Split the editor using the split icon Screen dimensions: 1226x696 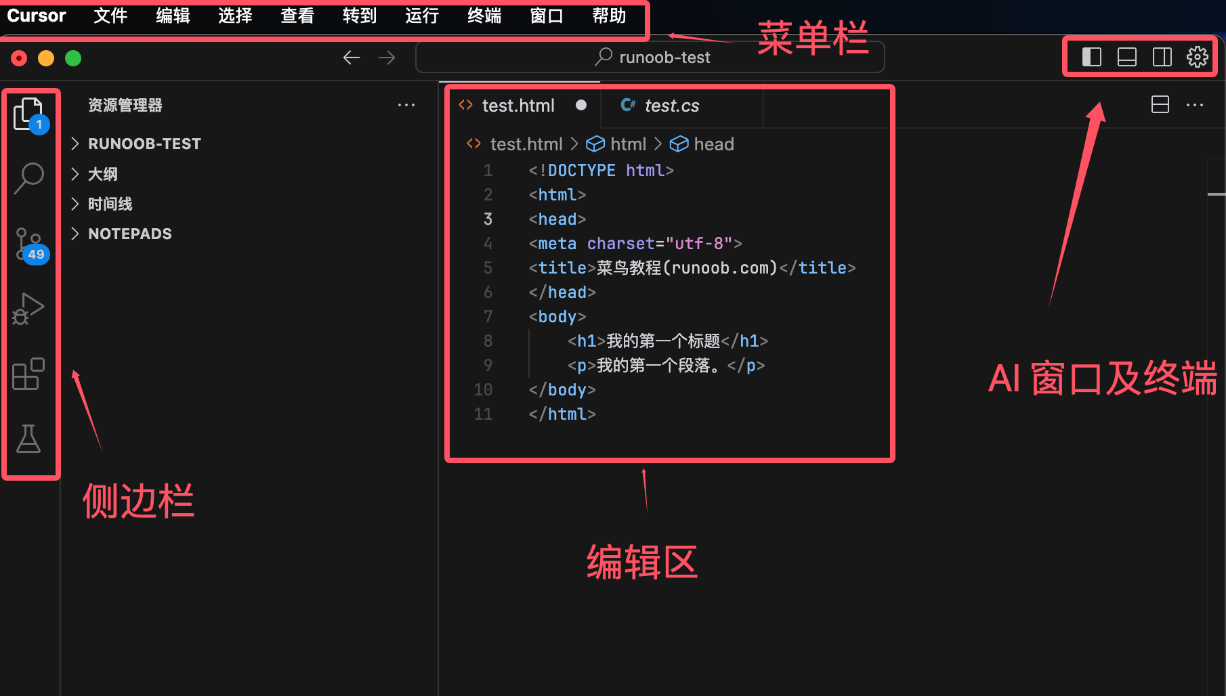1160,105
